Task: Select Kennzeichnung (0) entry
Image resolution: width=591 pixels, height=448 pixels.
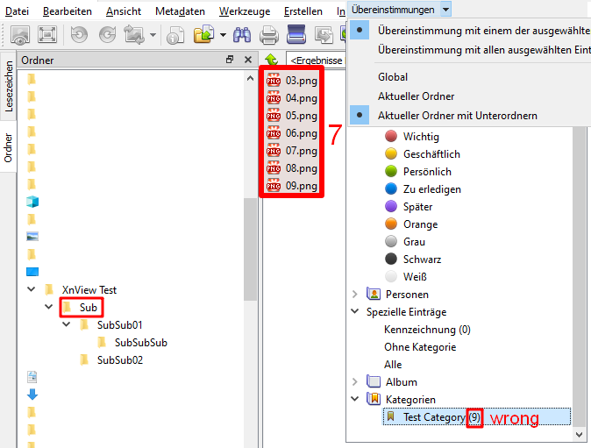Action: pos(427,330)
